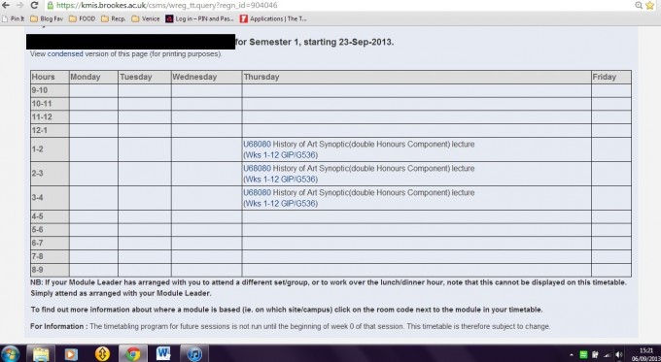Click the 7-8 hour row label
Screen dimensions: 661x362
coord(50,256)
